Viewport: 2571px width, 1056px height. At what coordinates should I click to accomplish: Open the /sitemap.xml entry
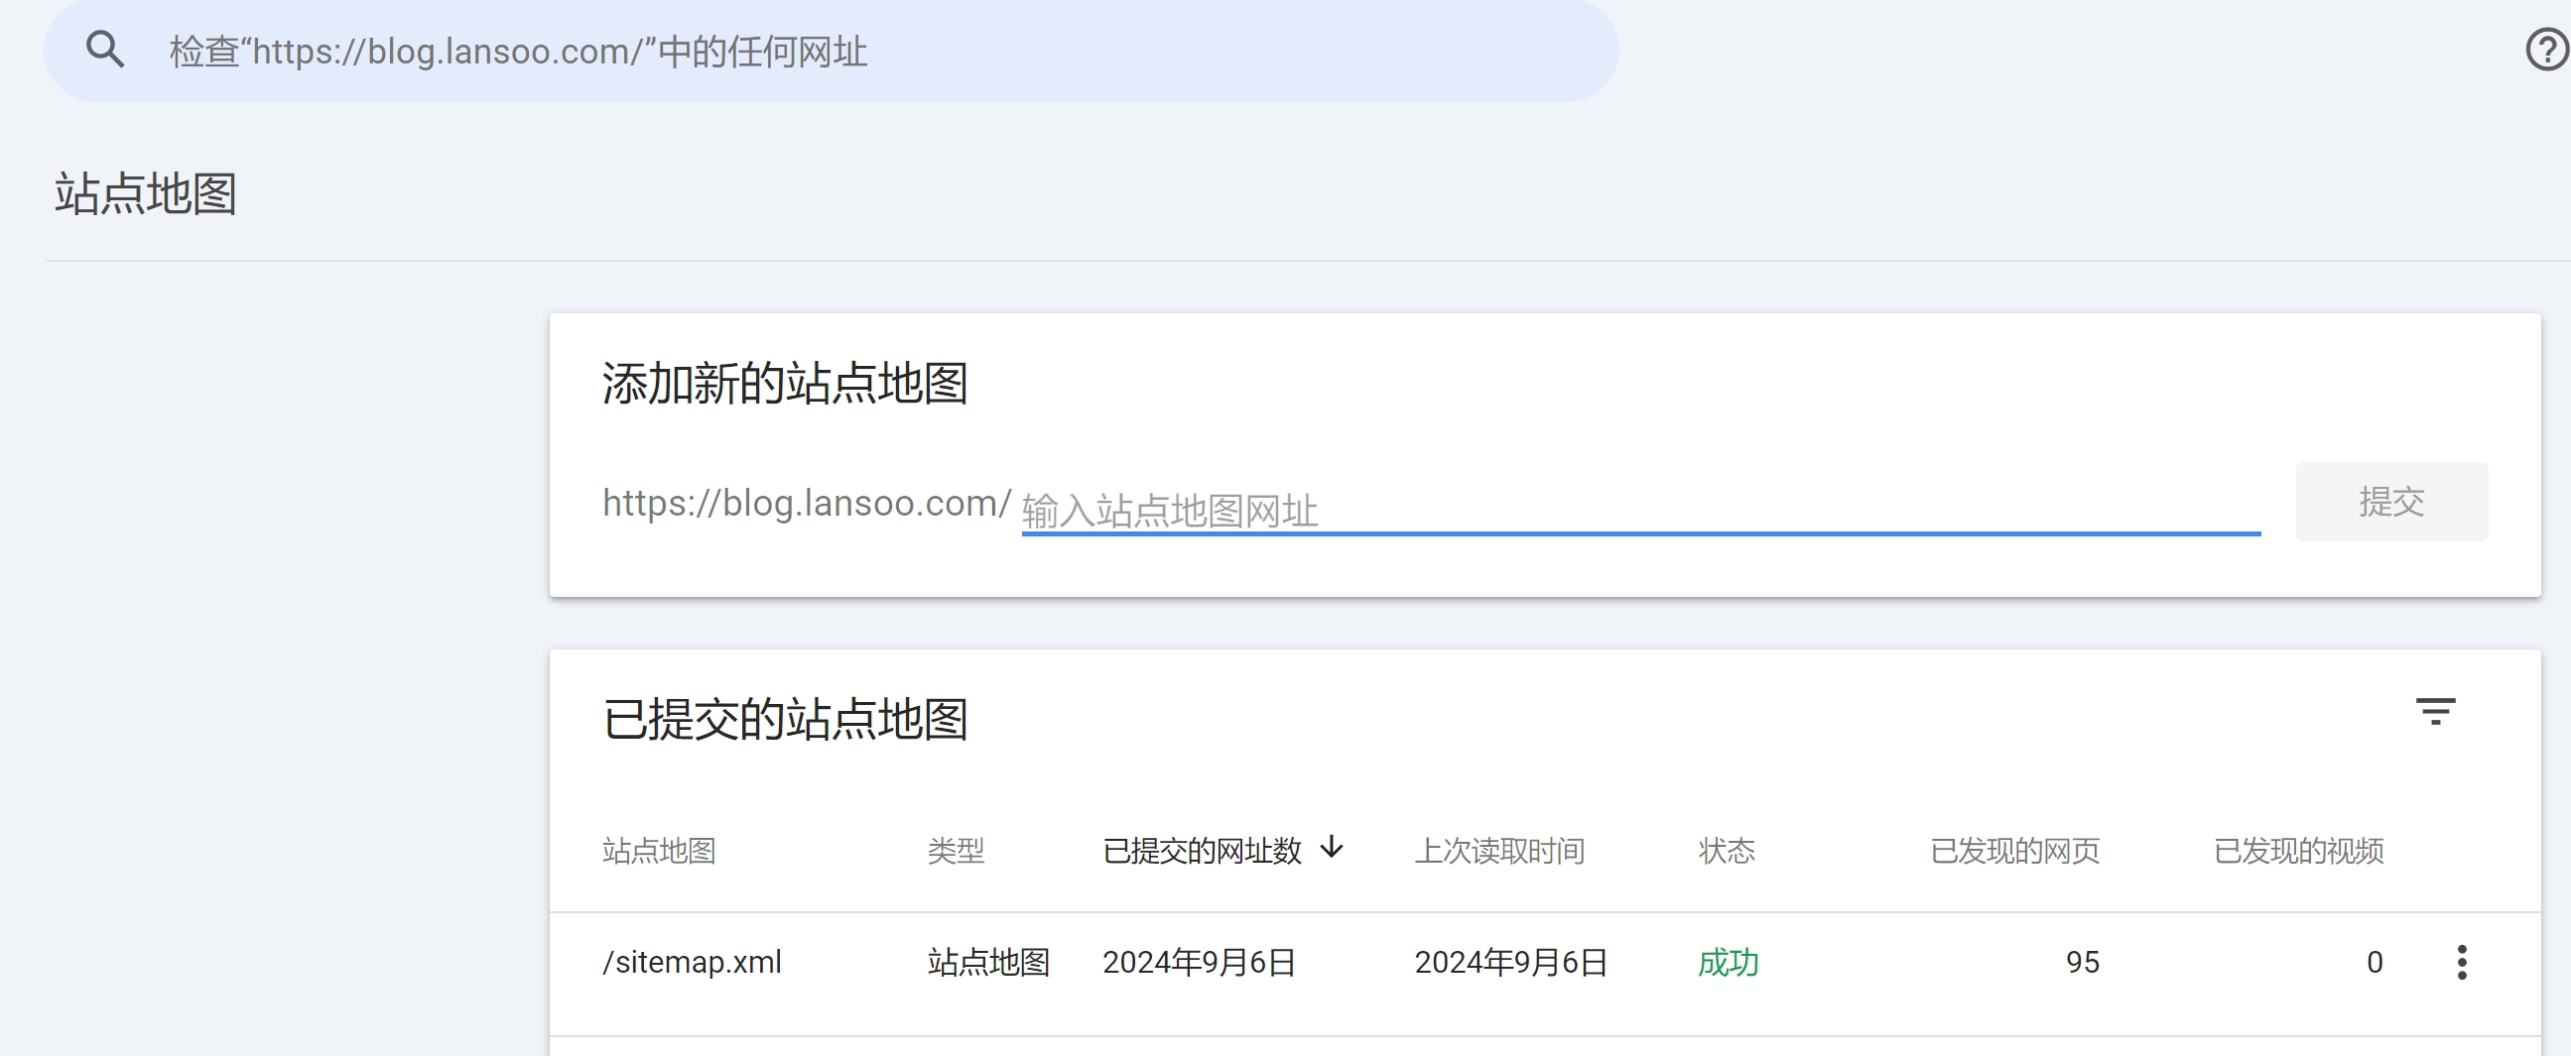[x=692, y=962]
